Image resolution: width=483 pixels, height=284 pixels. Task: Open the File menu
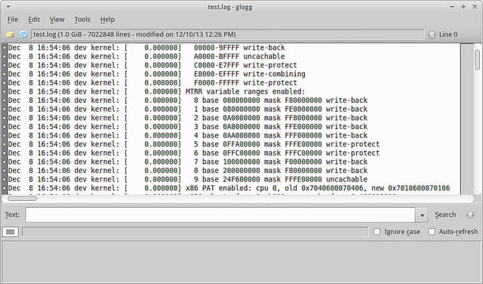(x=13, y=20)
